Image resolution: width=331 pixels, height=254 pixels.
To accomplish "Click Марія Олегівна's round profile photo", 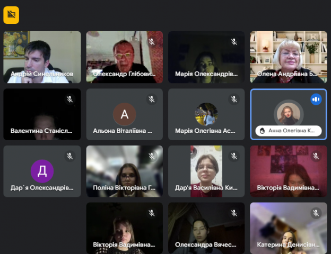I will [x=206, y=114].
